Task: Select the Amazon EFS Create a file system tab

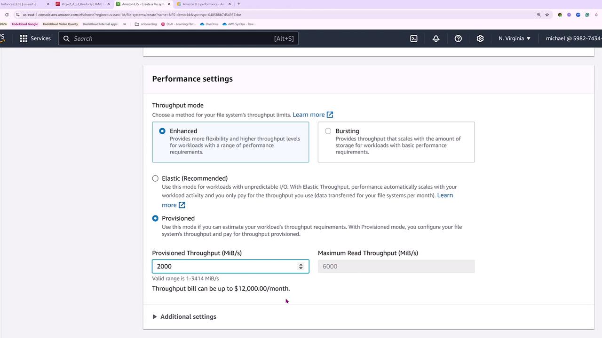Action: coord(143,4)
